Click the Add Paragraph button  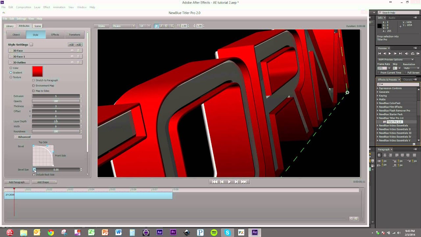tap(17, 182)
